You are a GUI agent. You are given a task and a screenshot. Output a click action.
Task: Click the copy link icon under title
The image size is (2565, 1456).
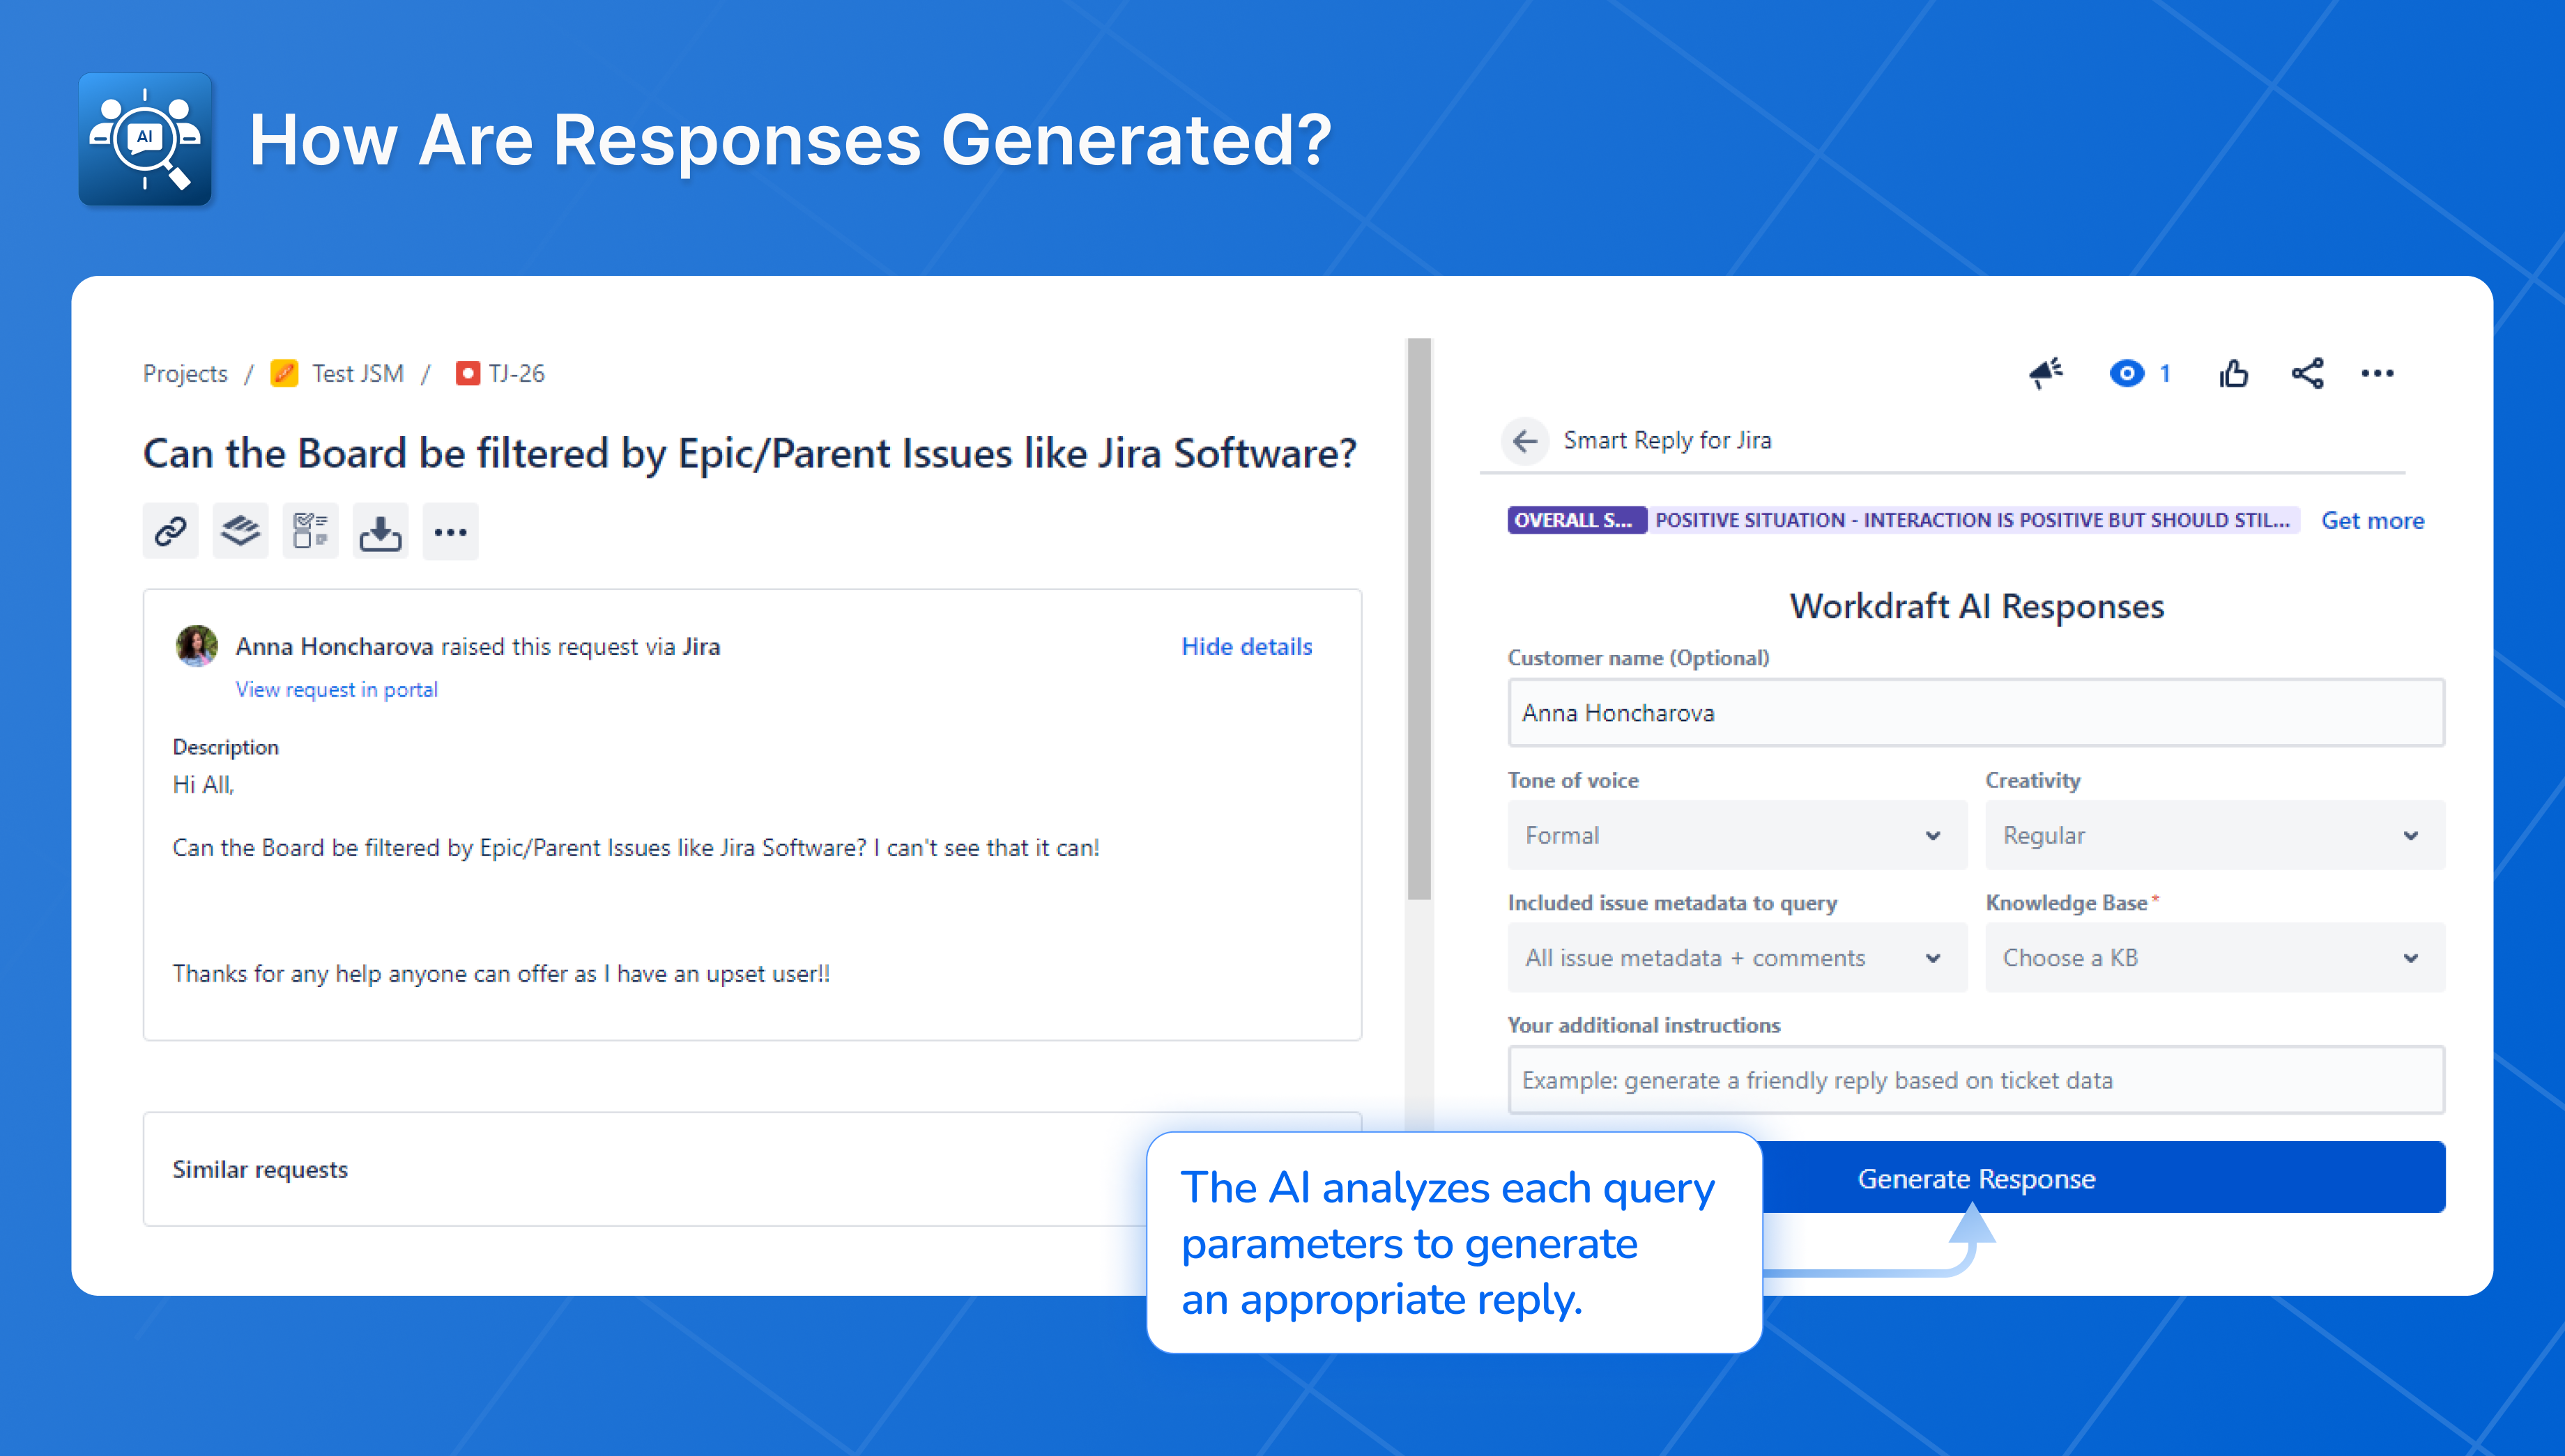pyautogui.click(x=170, y=531)
